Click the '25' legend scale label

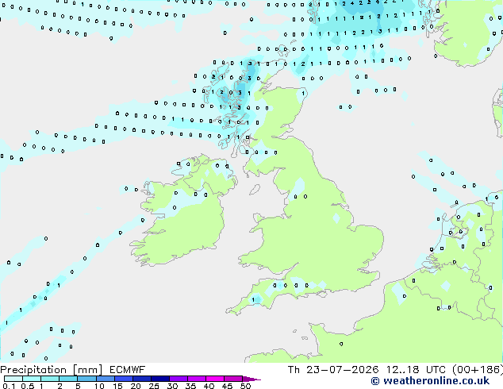154,386
